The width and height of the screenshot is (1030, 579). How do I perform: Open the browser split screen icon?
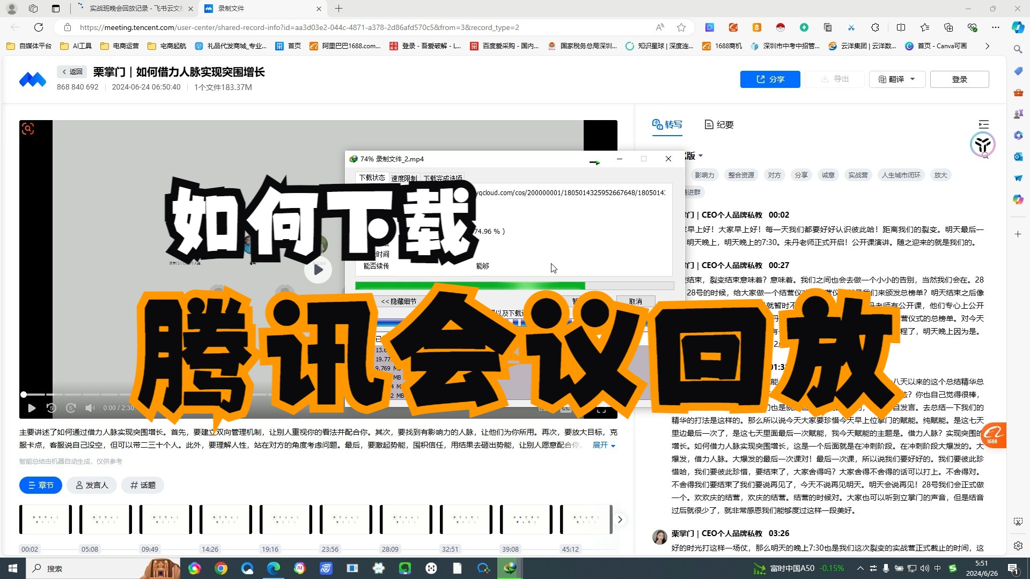point(901,27)
